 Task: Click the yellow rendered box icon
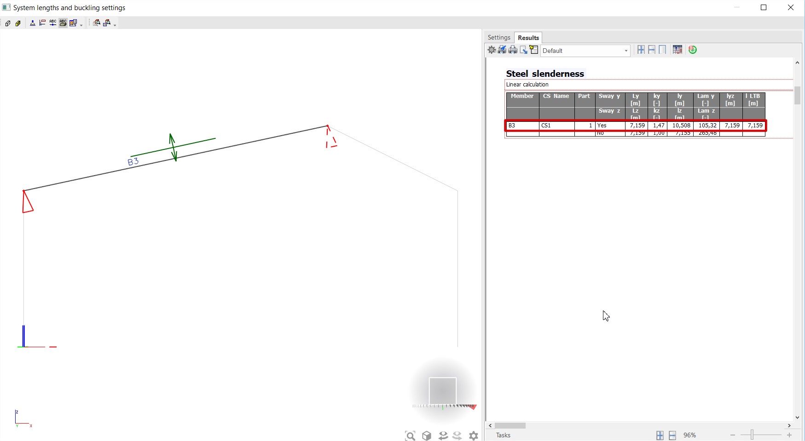(18, 23)
